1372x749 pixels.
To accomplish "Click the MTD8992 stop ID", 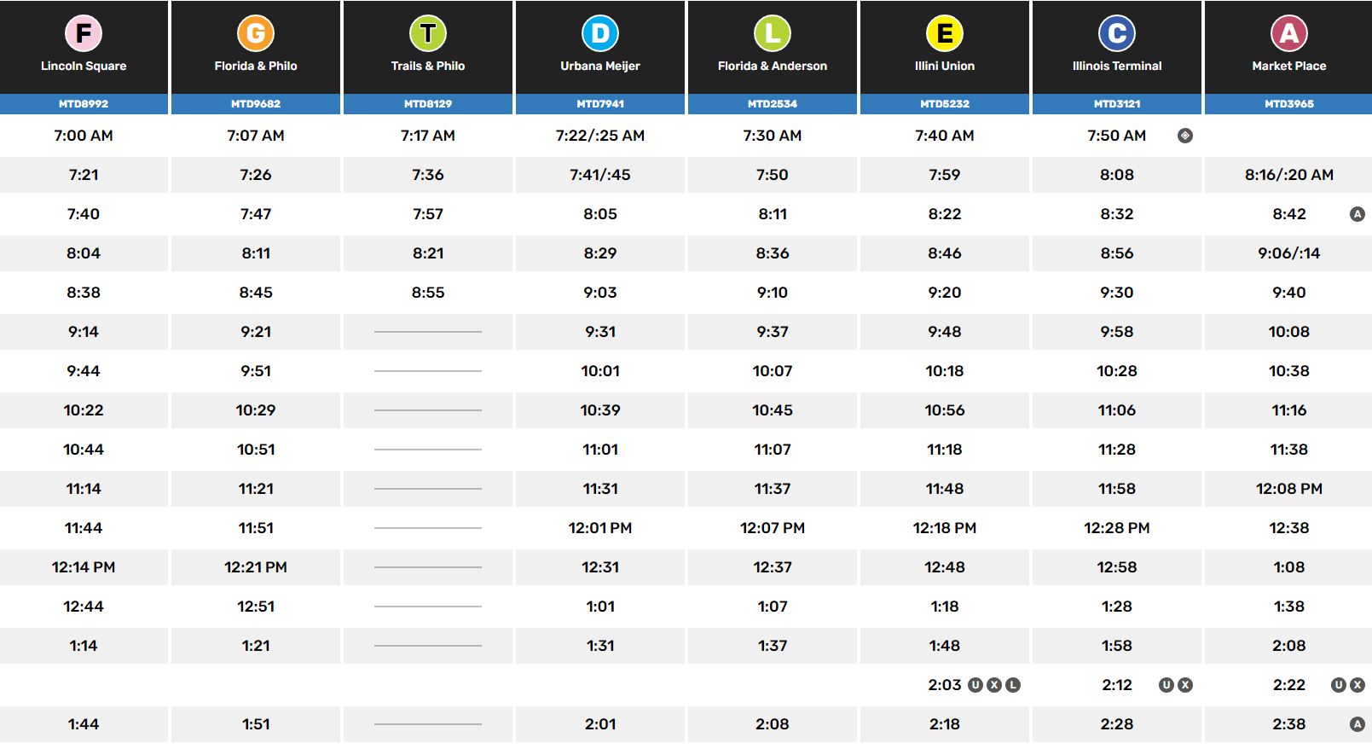I will click(x=84, y=104).
